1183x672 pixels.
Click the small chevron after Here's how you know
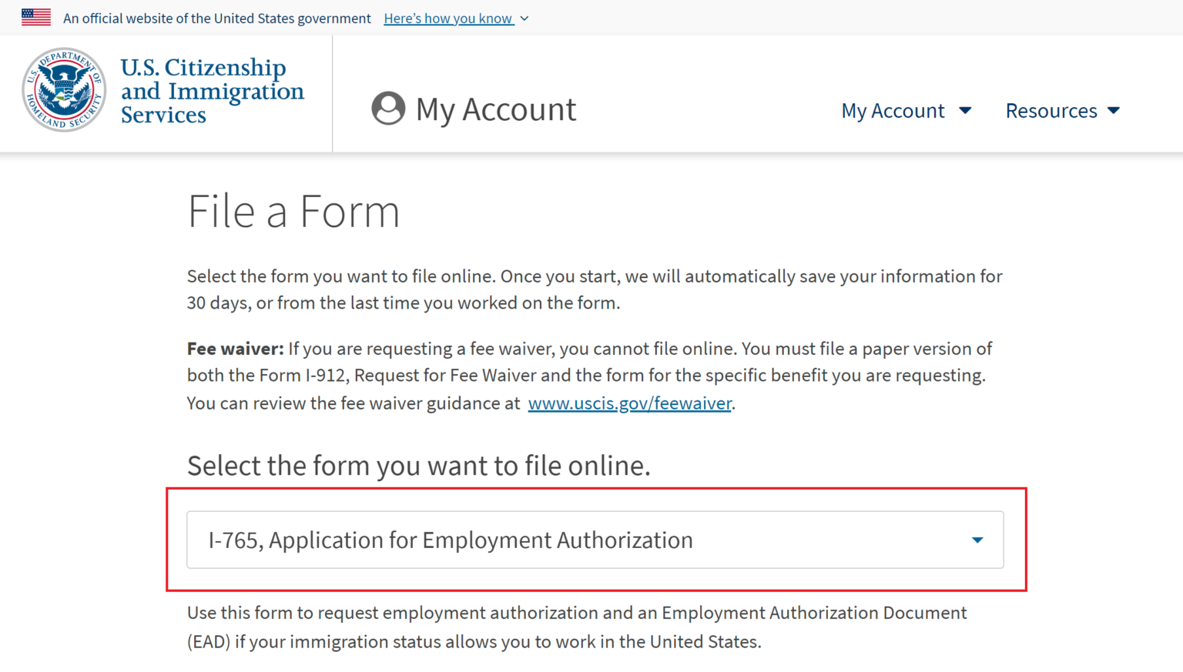(524, 18)
